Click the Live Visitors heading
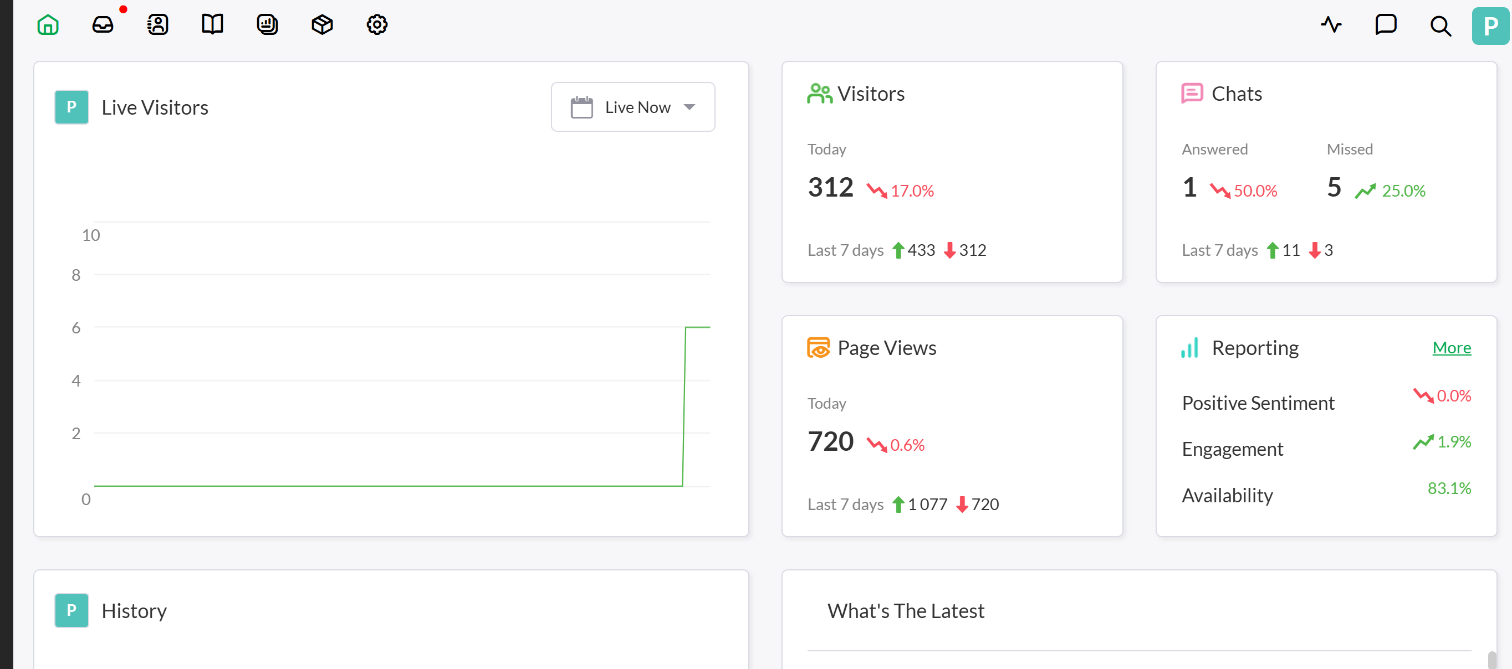The image size is (1512, 669). (155, 107)
